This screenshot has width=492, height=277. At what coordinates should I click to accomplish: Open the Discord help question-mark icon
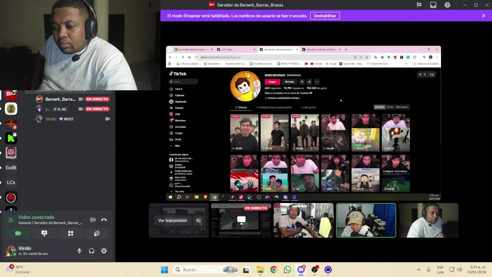(447, 5)
